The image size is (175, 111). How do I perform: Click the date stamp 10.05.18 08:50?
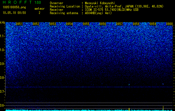pos(14,13)
